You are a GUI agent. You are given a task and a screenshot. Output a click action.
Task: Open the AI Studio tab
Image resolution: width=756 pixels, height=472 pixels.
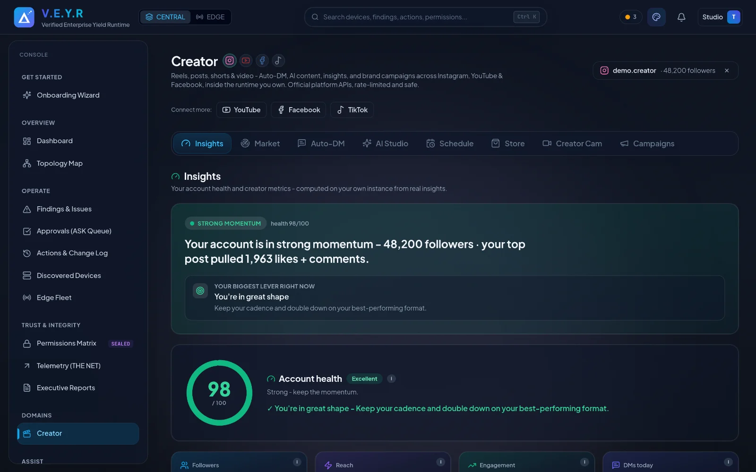pyautogui.click(x=385, y=143)
